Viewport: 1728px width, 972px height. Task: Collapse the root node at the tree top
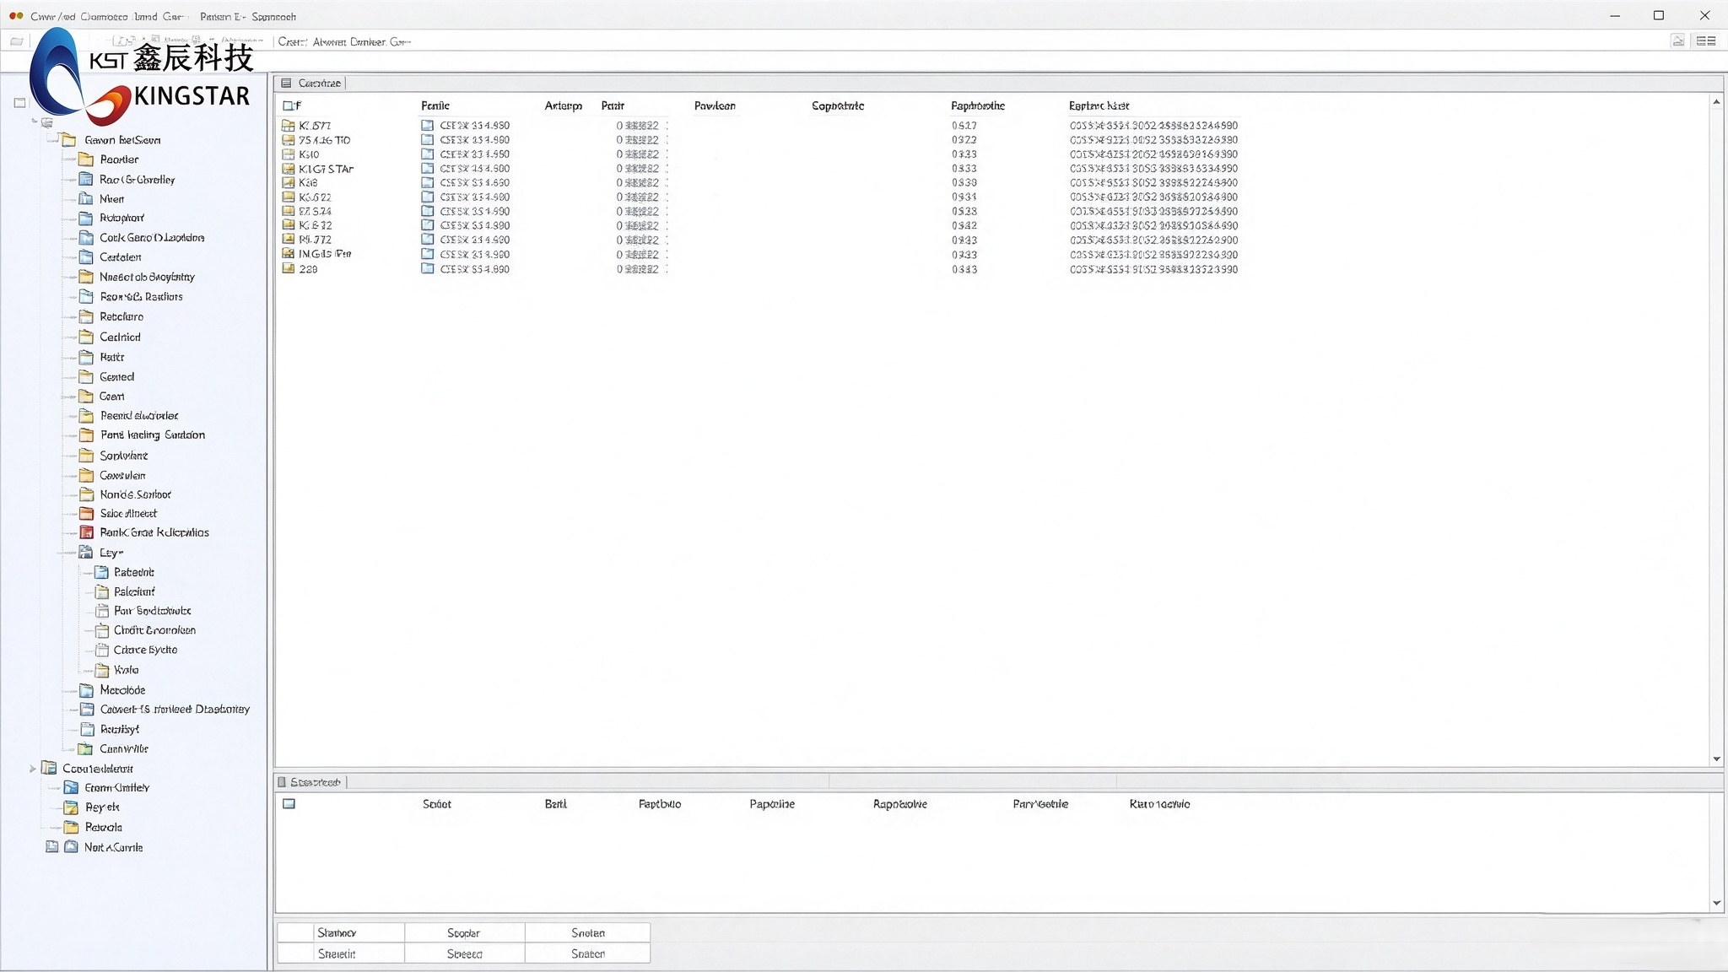pos(35,121)
